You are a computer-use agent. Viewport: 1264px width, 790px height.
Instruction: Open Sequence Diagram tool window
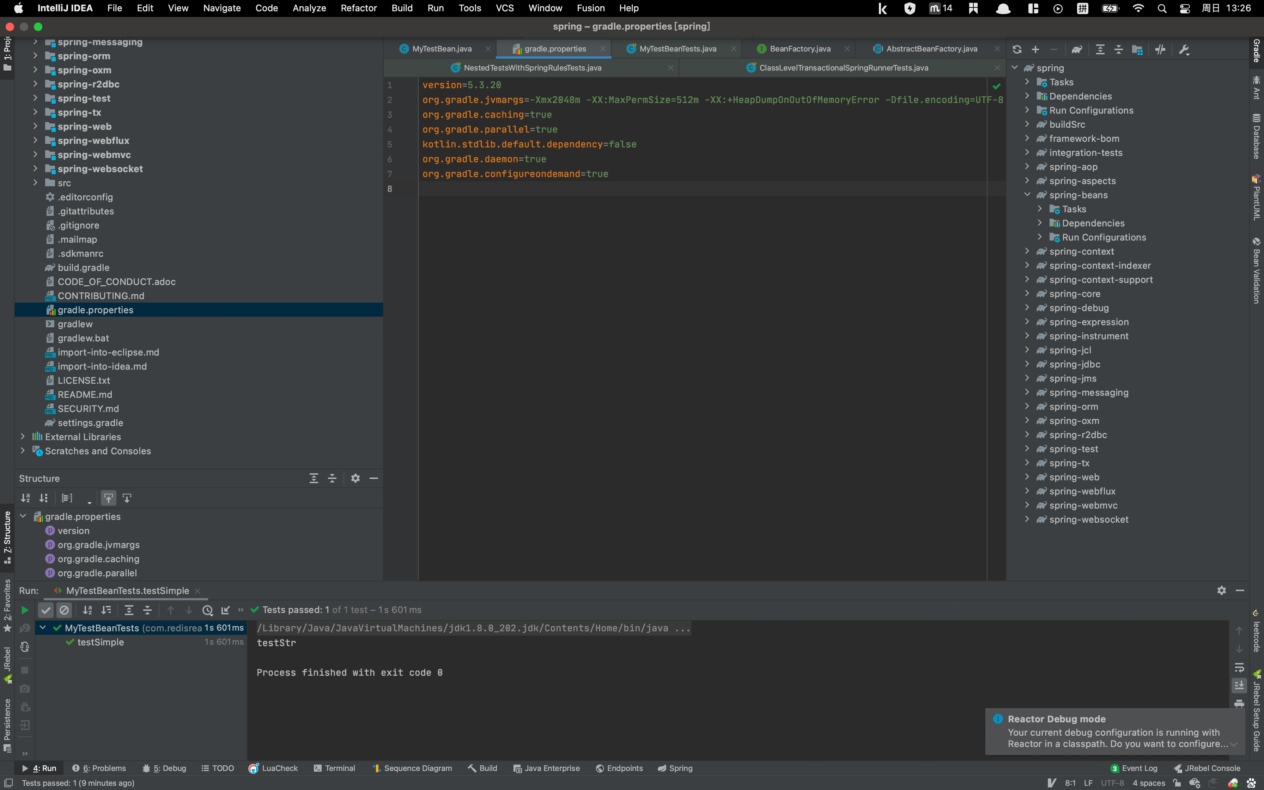[412, 768]
